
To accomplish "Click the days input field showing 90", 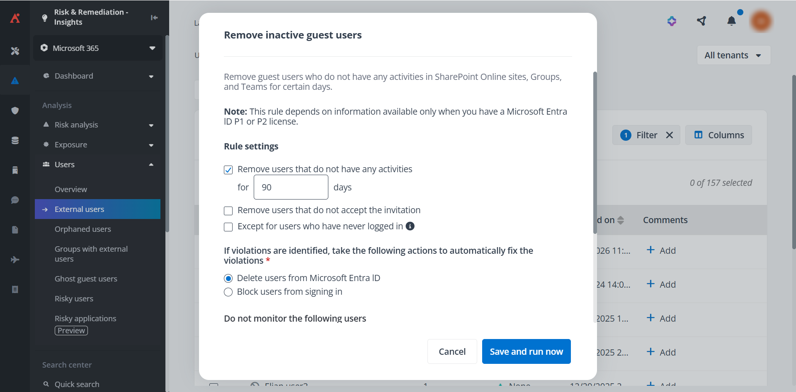I will 291,187.
